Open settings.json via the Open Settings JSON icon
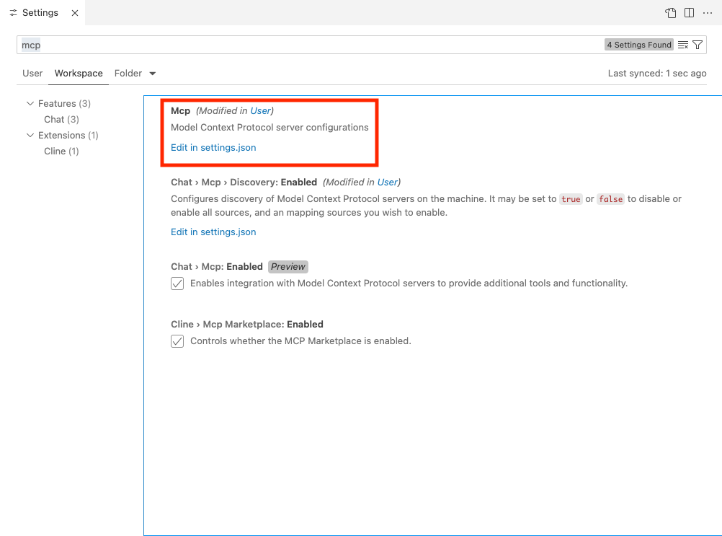 670,12
